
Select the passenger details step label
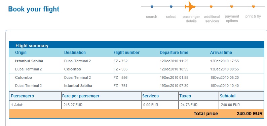(191, 19)
